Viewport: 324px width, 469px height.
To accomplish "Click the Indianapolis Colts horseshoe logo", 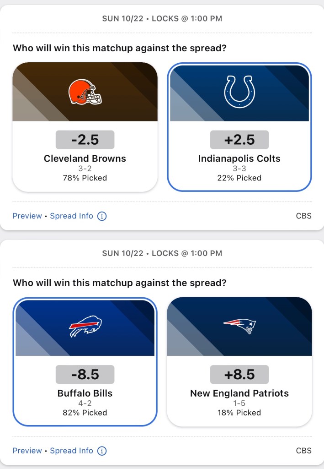I will click(239, 92).
